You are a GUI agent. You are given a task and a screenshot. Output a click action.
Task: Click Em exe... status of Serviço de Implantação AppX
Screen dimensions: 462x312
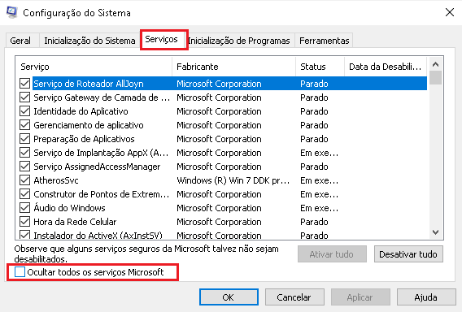319,153
